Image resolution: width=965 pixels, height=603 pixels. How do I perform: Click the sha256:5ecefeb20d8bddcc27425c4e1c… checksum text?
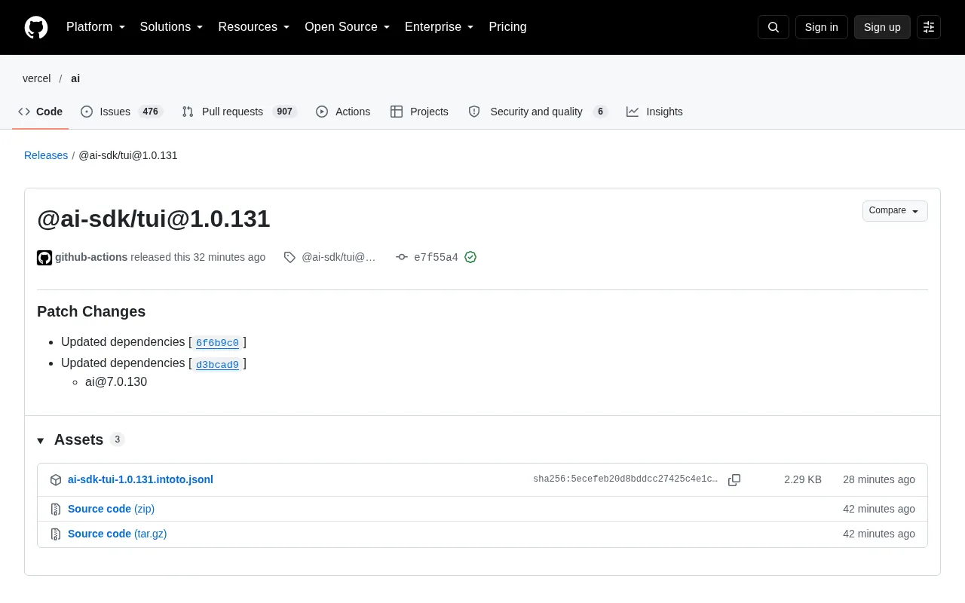click(x=625, y=479)
